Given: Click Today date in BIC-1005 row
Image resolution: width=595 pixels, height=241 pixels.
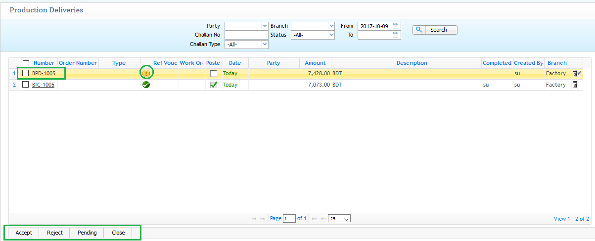Looking at the screenshot, I should pos(230,85).
